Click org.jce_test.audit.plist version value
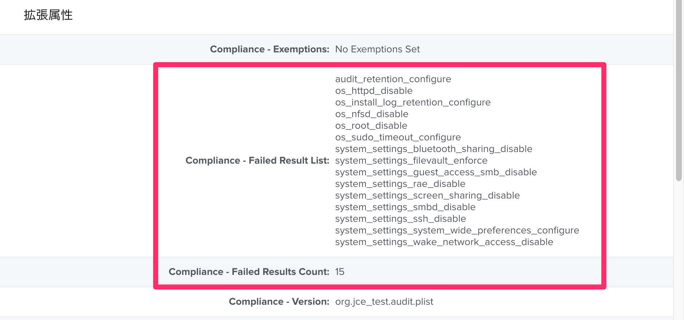The width and height of the screenshot is (684, 320). 384,302
